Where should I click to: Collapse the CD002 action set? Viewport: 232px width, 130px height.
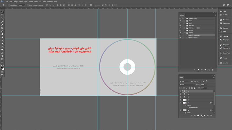pyautogui.click(x=185, y=33)
